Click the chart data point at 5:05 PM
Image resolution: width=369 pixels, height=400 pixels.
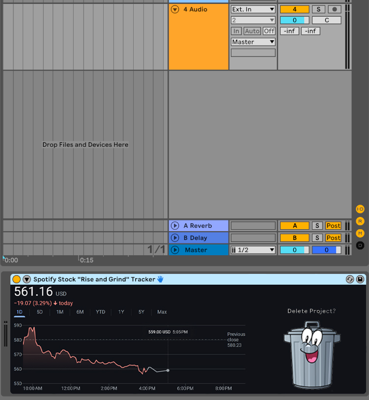[168, 371]
